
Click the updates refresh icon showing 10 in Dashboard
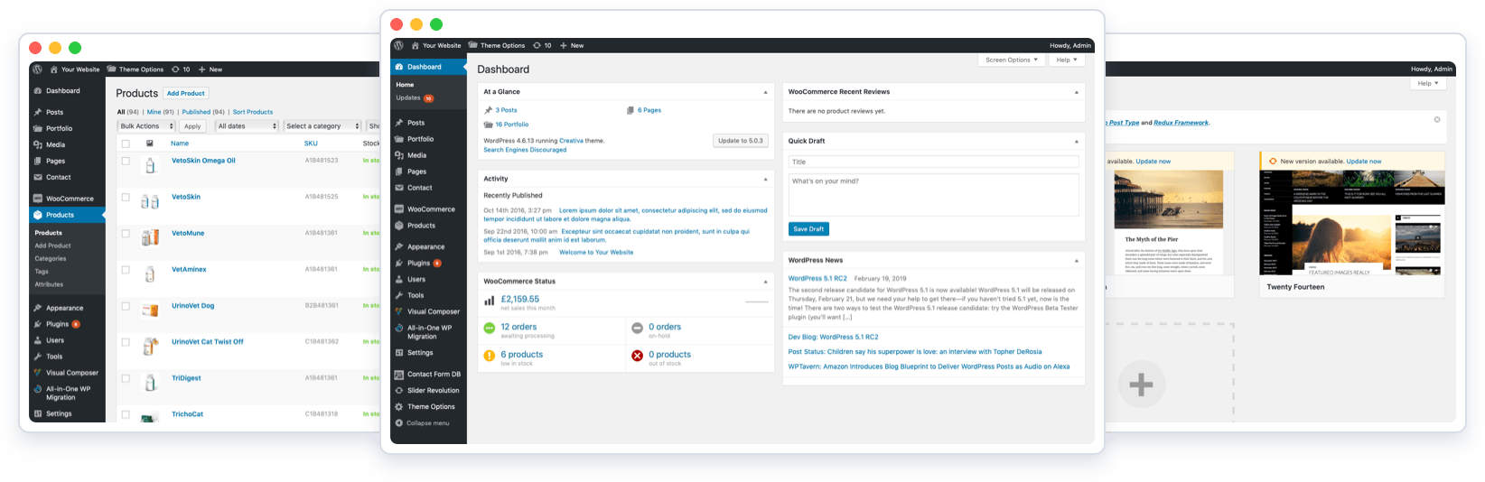[537, 45]
